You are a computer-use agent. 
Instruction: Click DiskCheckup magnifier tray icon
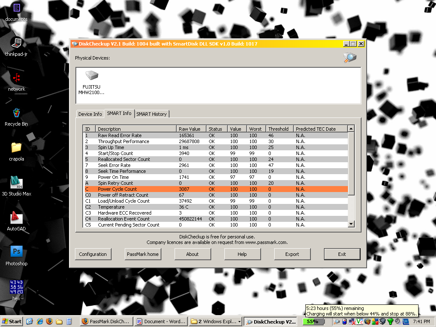(336, 321)
